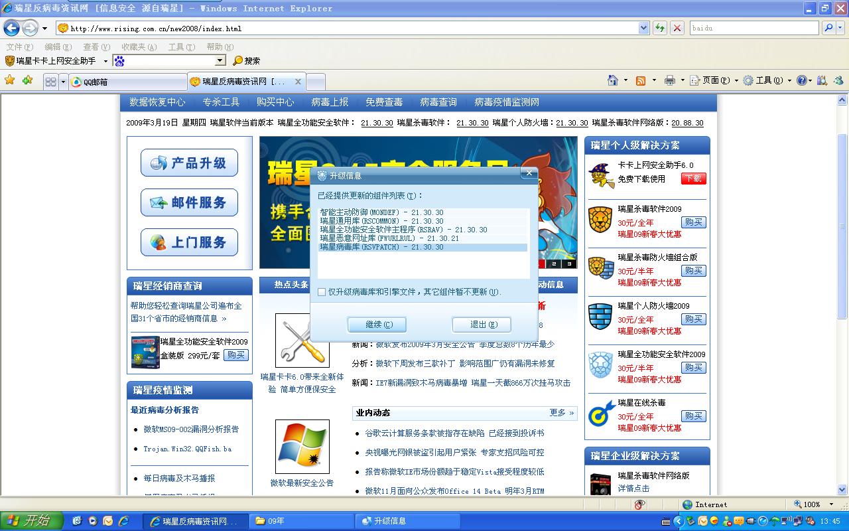Image resolution: width=849 pixels, height=531 pixels.
Task: Go back with the IE Back arrow
Action: (11, 28)
